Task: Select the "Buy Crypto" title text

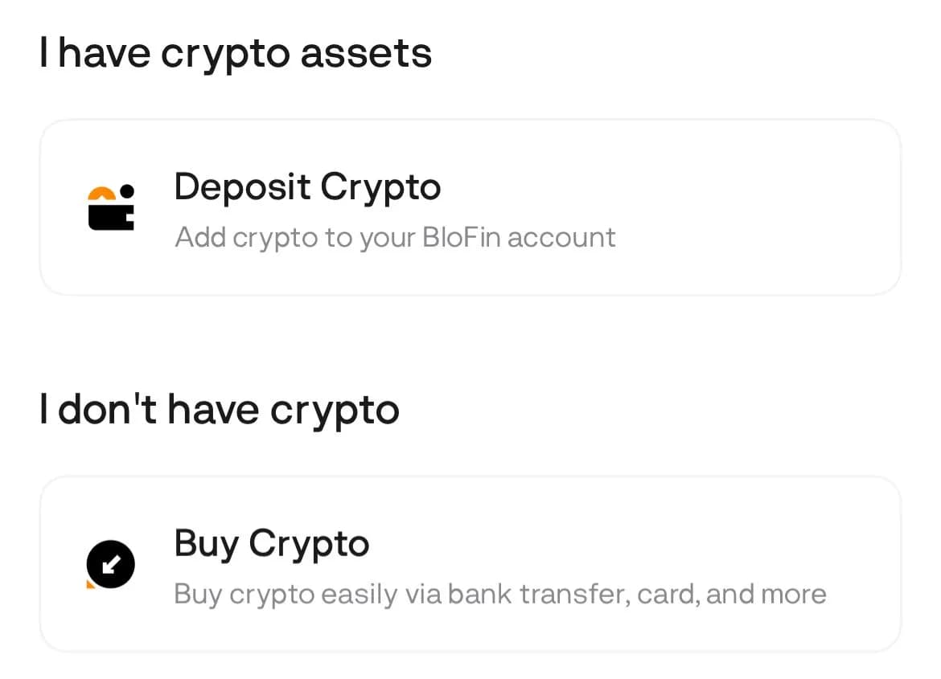Action: click(272, 544)
